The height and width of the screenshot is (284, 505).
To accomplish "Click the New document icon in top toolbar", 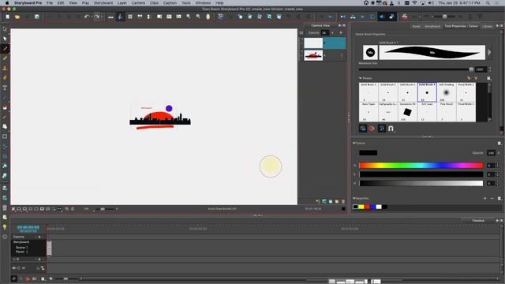I will click(x=7, y=17).
